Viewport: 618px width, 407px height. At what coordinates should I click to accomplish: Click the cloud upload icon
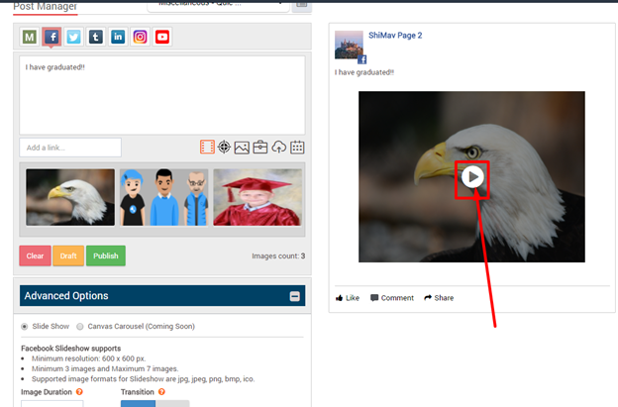pyautogui.click(x=279, y=148)
